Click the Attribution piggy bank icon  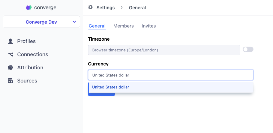(x=11, y=68)
